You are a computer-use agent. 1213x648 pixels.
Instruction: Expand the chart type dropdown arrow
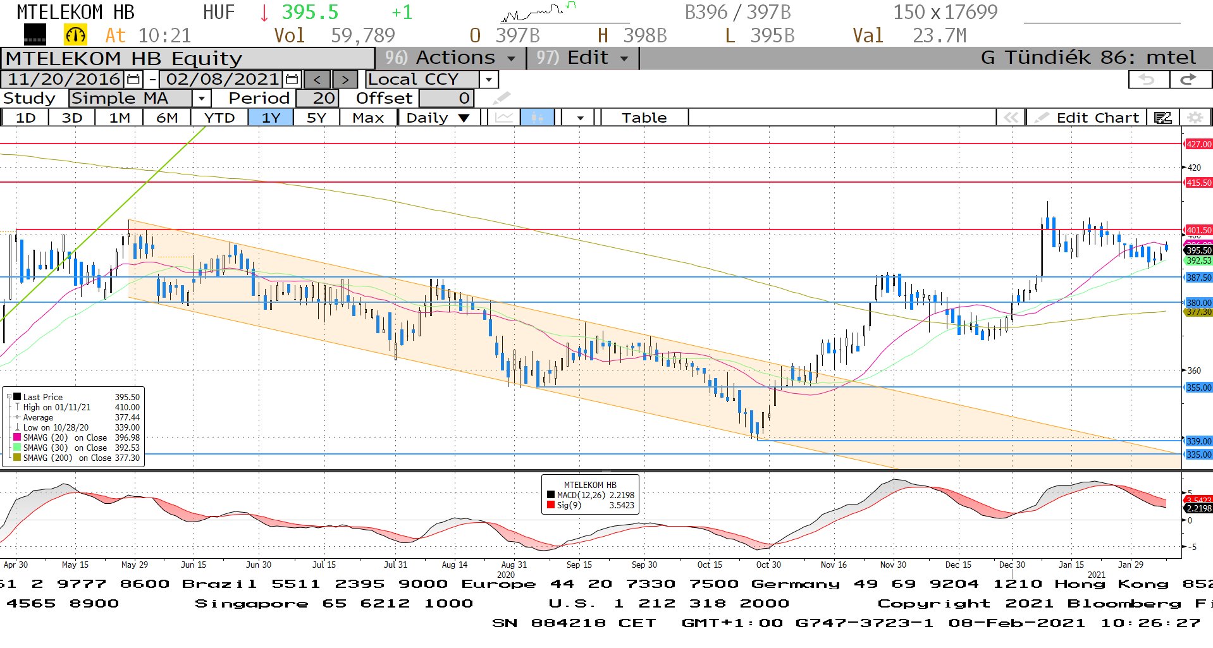point(580,118)
